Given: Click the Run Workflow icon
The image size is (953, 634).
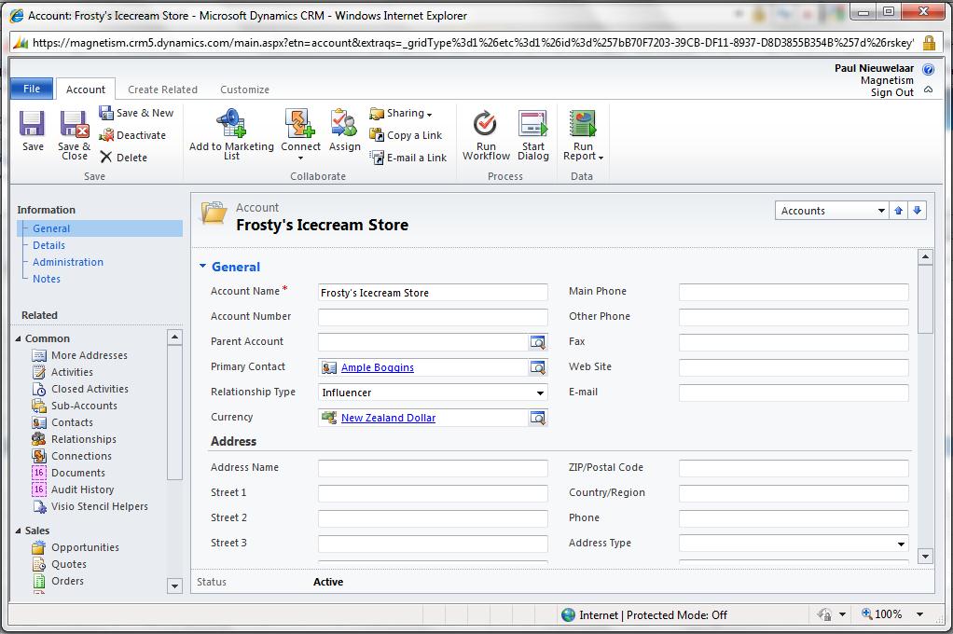Looking at the screenshot, I should click(485, 131).
